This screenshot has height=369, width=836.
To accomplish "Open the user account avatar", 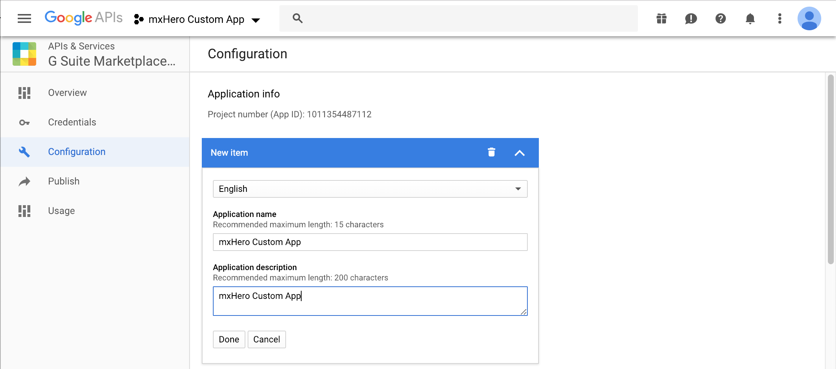I will pos(809,18).
